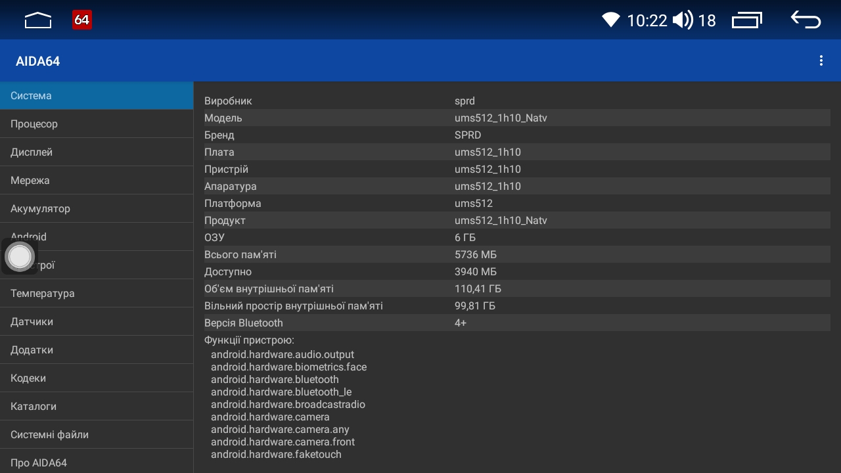841x473 pixels.
Task: Select the internal storage value 110,41 ГБ
Action: pyautogui.click(x=478, y=289)
